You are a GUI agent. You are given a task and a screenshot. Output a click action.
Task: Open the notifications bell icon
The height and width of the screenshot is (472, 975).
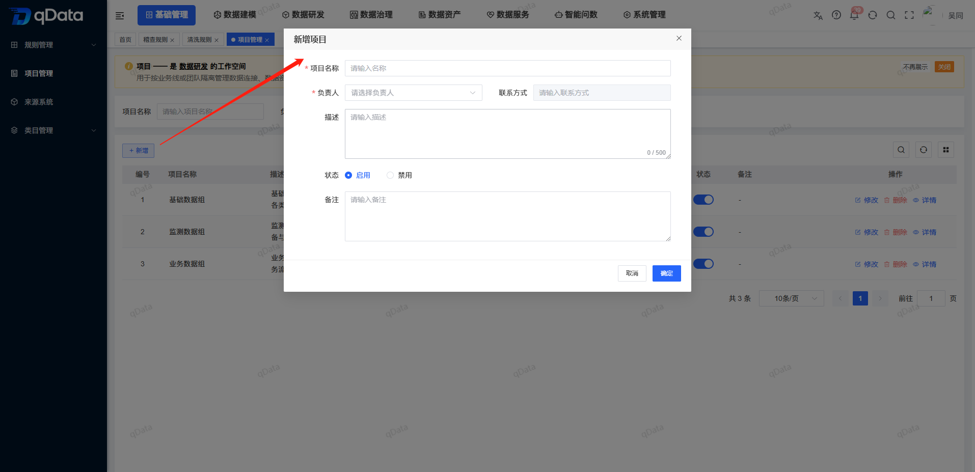(854, 15)
